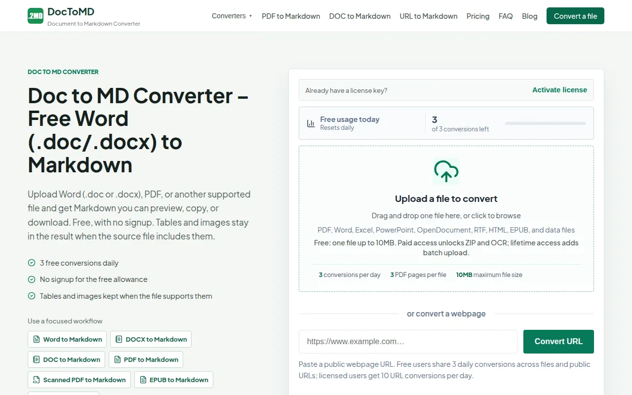Click the DocToMD brand name
632x395 pixels.
click(71, 12)
